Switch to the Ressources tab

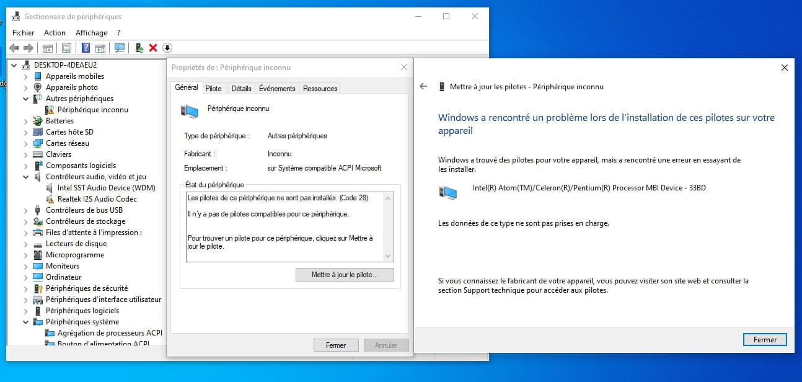(x=320, y=89)
